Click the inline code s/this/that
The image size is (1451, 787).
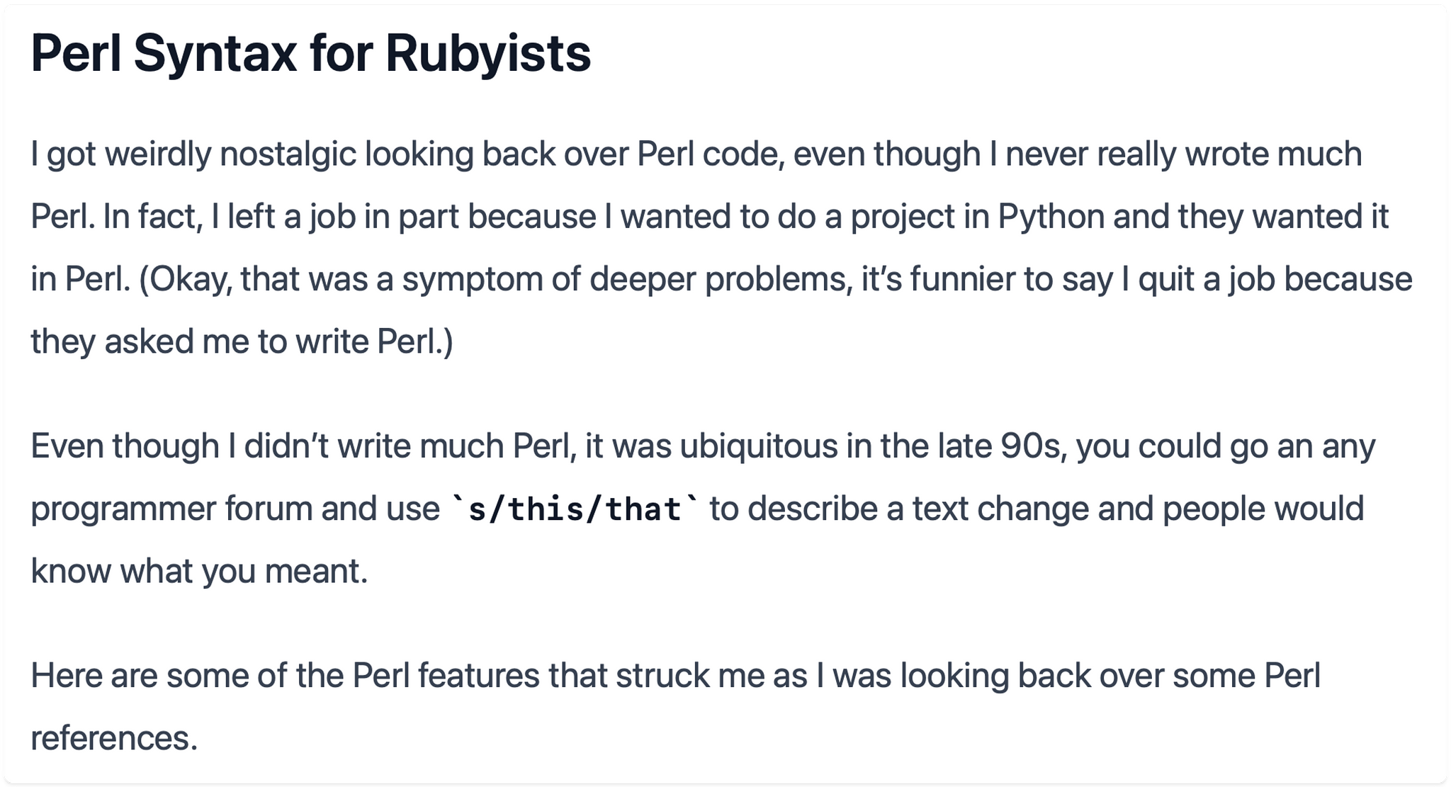[x=575, y=509]
